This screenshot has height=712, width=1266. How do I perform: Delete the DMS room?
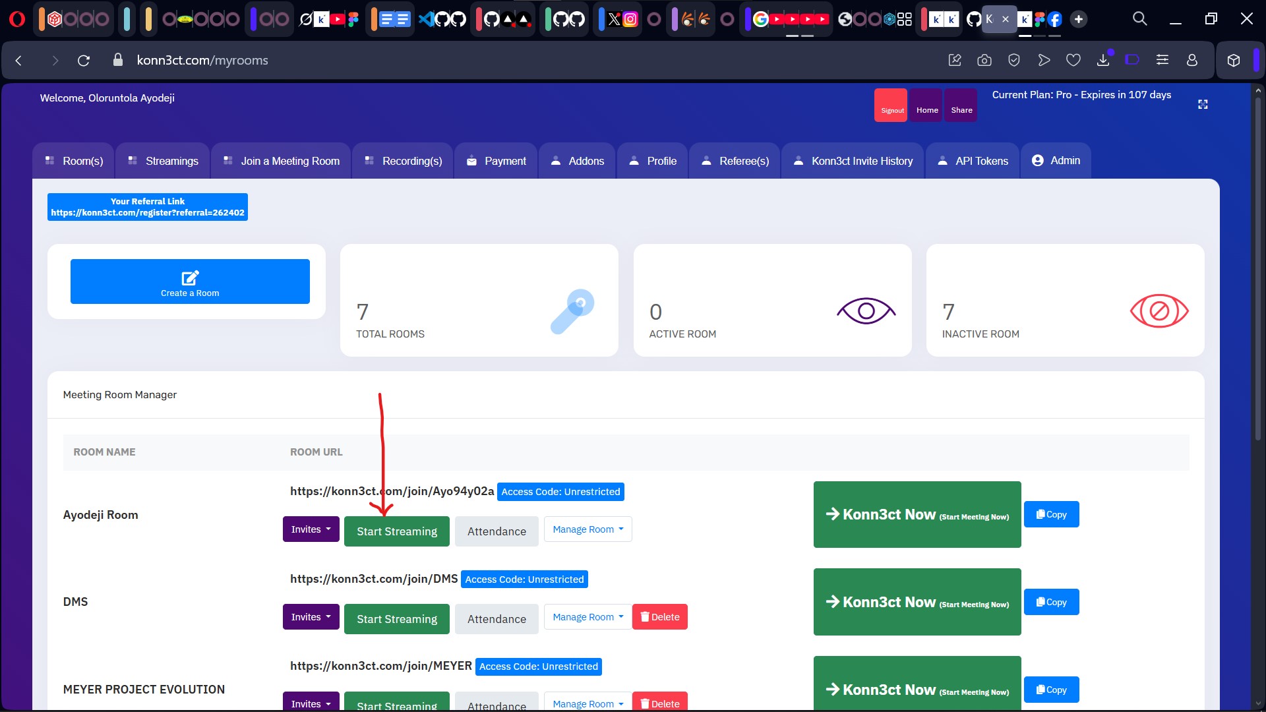(659, 617)
